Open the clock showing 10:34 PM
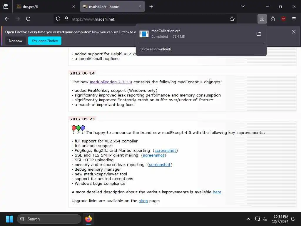 [x=280, y=219]
